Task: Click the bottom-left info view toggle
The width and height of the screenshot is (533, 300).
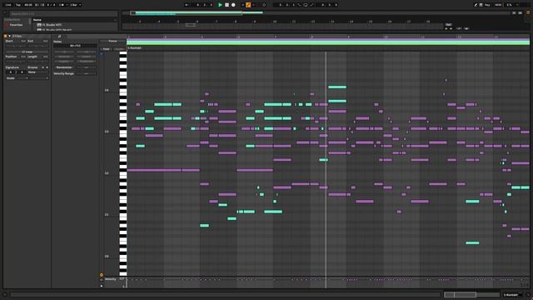Action: (x=5, y=295)
